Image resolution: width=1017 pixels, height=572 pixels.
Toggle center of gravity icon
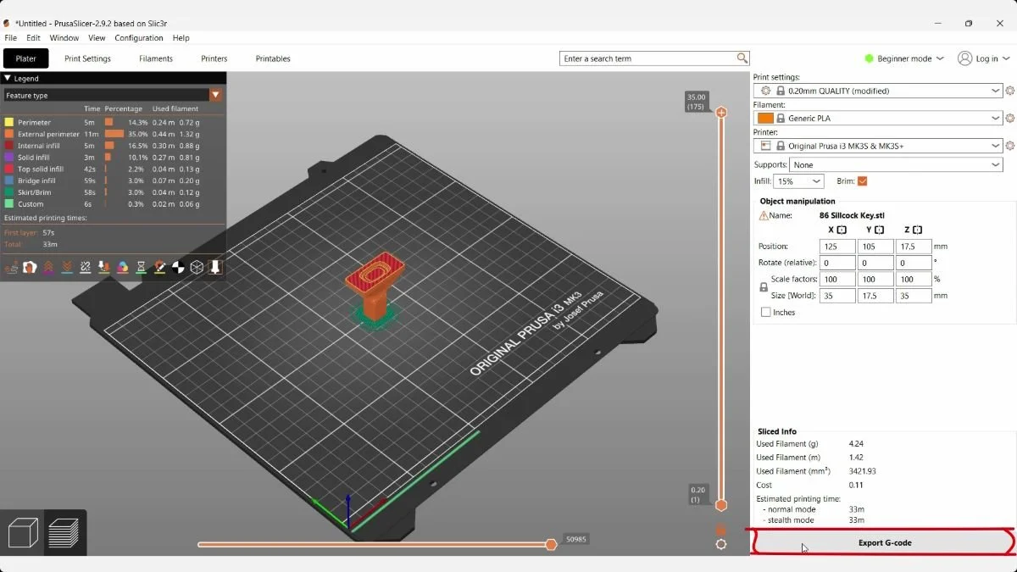pyautogui.click(x=178, y=267)
